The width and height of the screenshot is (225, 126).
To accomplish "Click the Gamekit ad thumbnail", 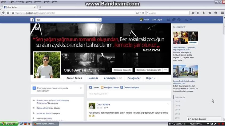I will [185, 38].
